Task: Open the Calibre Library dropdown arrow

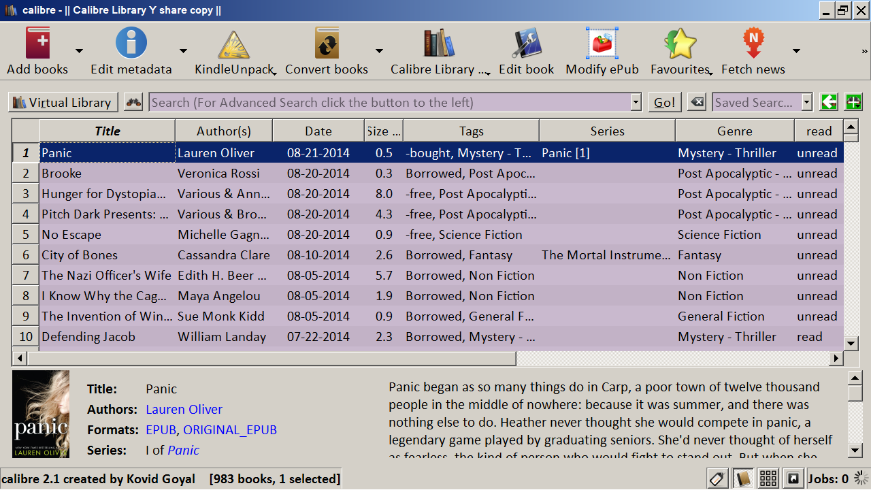Action: point(488,73)
